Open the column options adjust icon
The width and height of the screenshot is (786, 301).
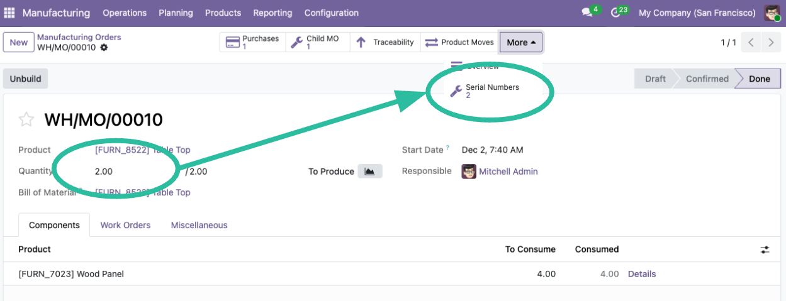pyautogui.click(x=765, y=249)
